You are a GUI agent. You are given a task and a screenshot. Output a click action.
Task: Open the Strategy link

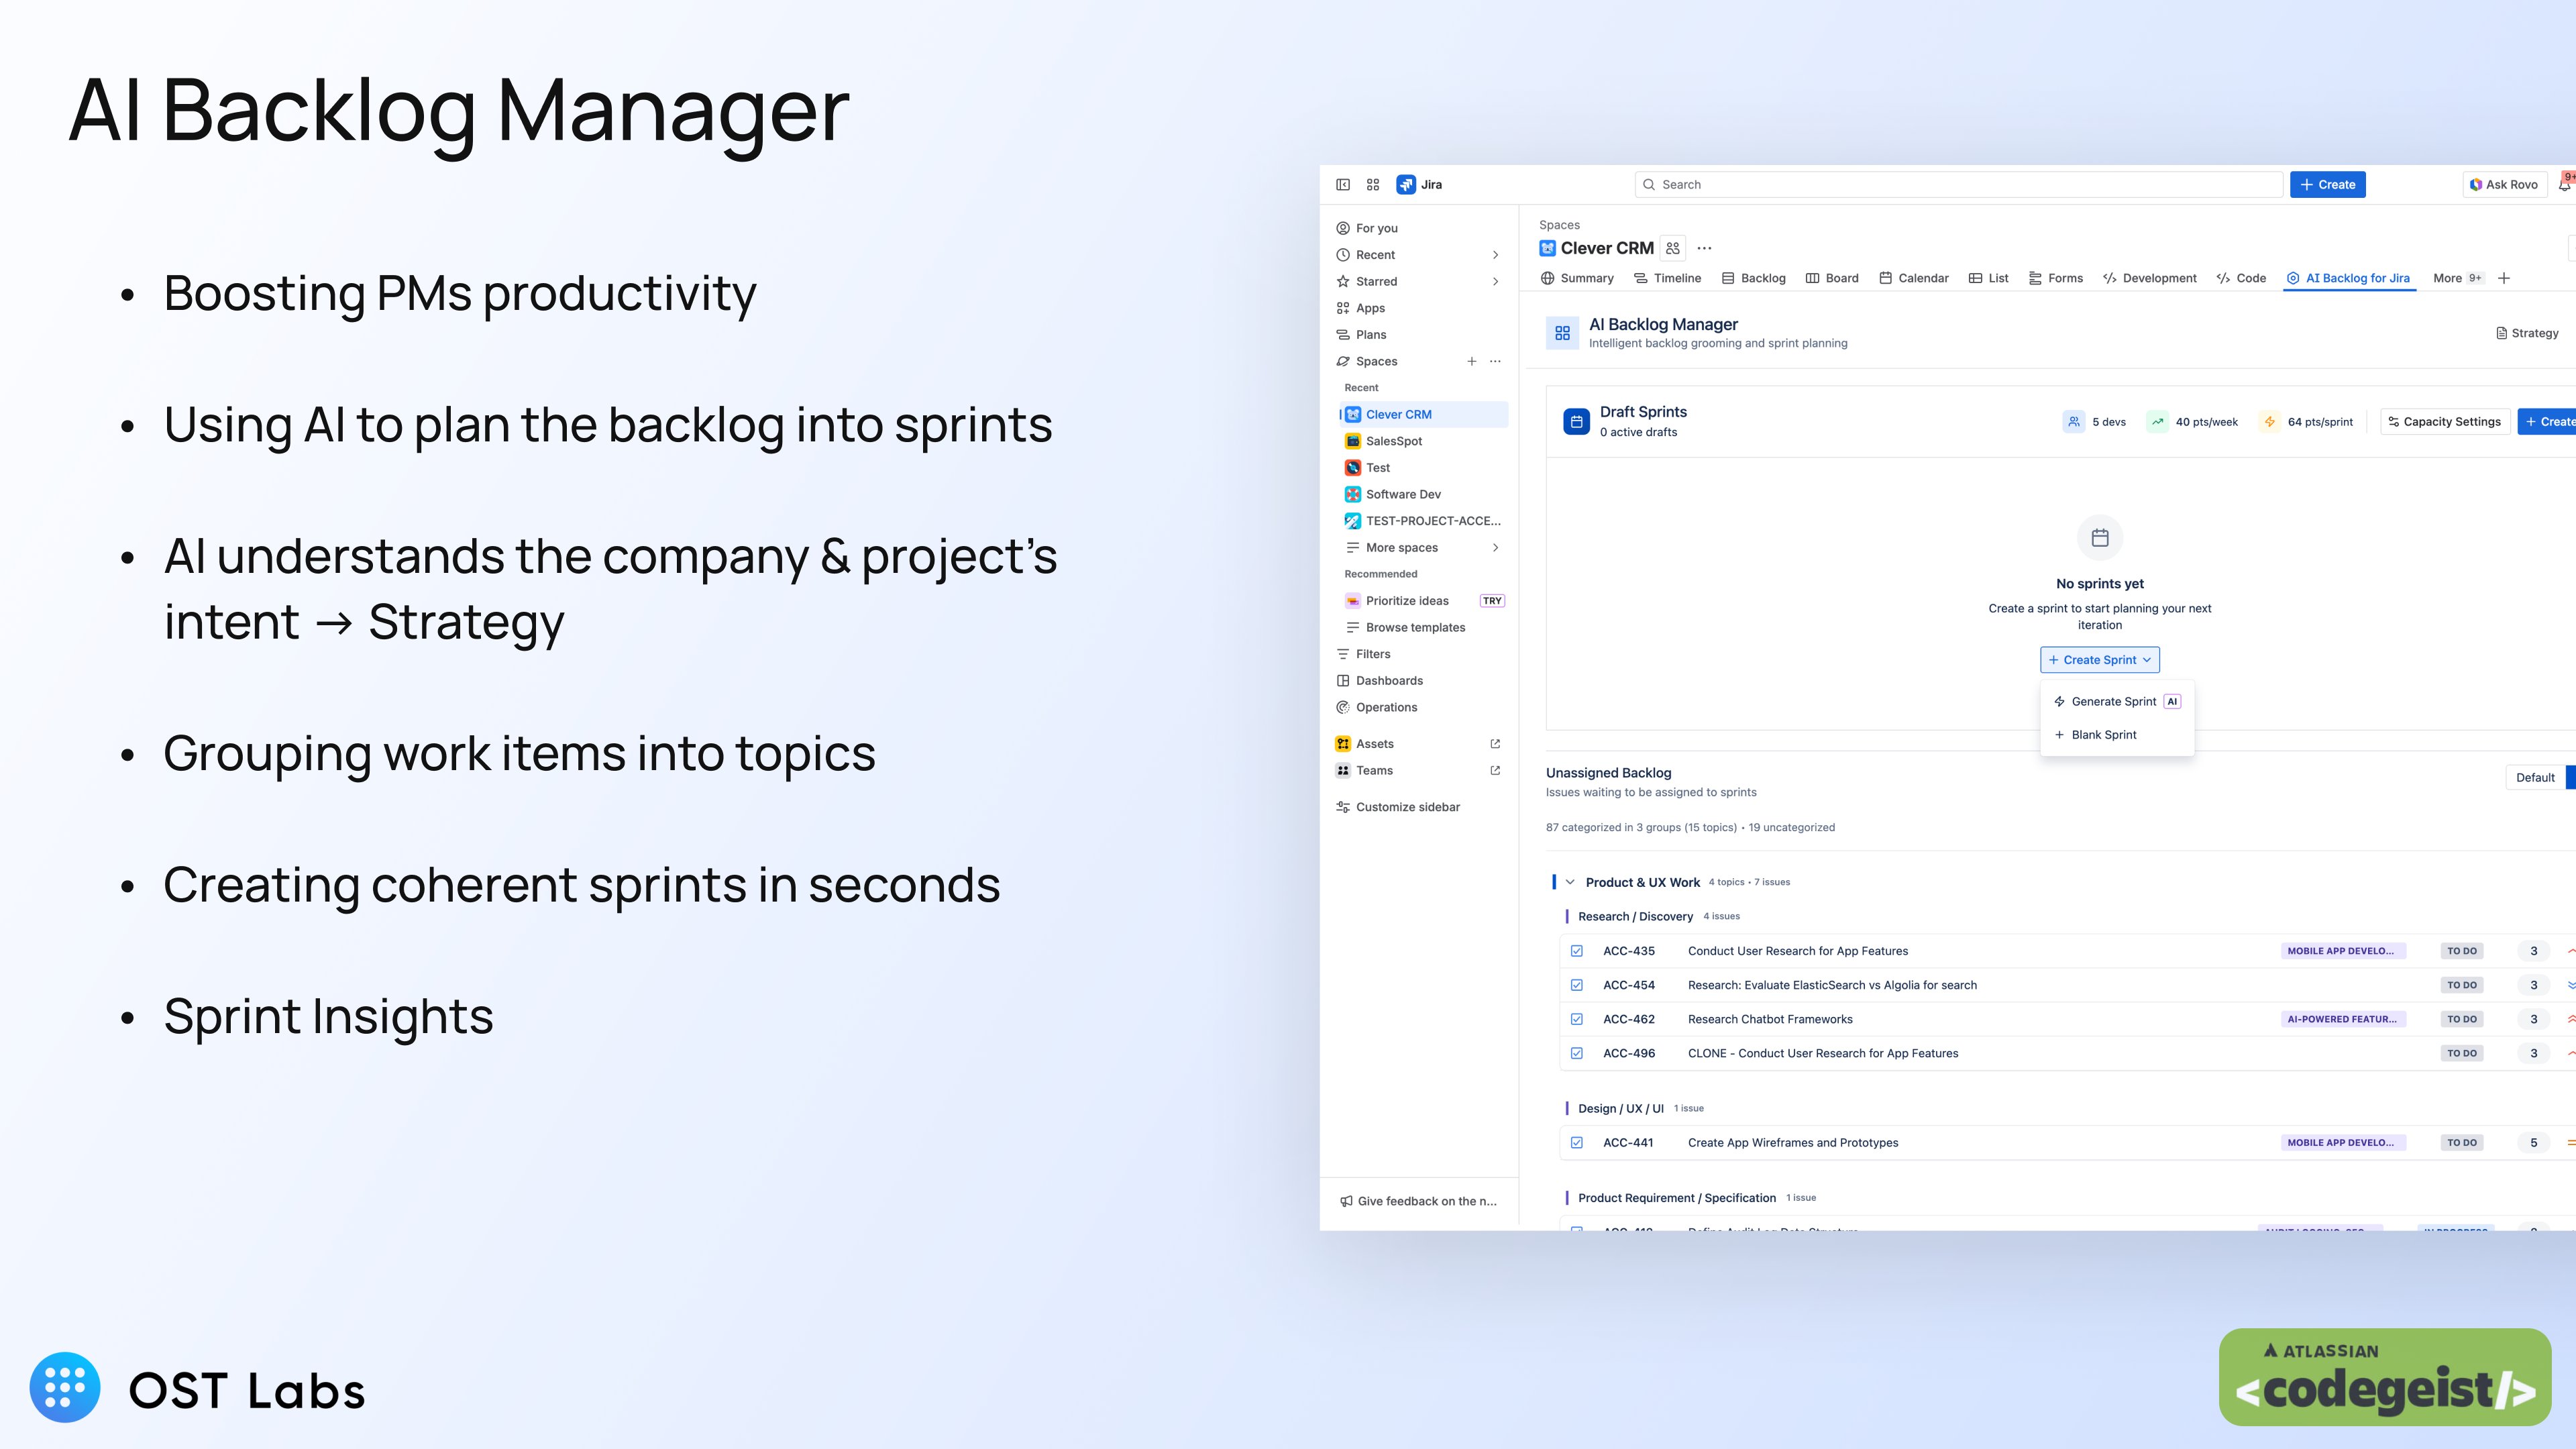[2527, 333]
